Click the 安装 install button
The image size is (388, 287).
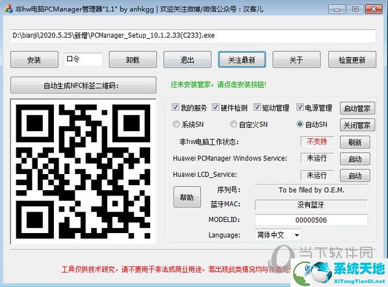tap(34, 60)
